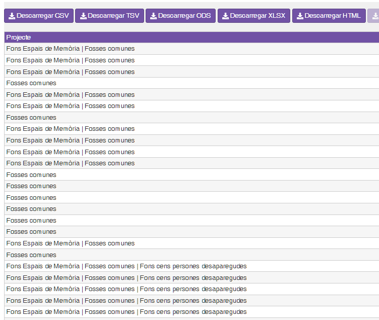Select the second row reading only "Fosses comunes"

click(31, 118)
